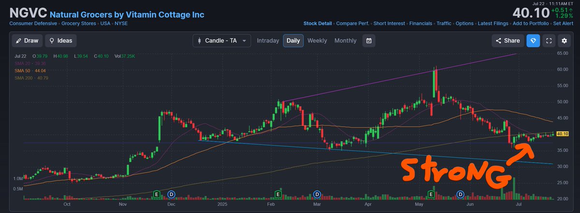Click the SMA 200 indicator label

(31, 78)
